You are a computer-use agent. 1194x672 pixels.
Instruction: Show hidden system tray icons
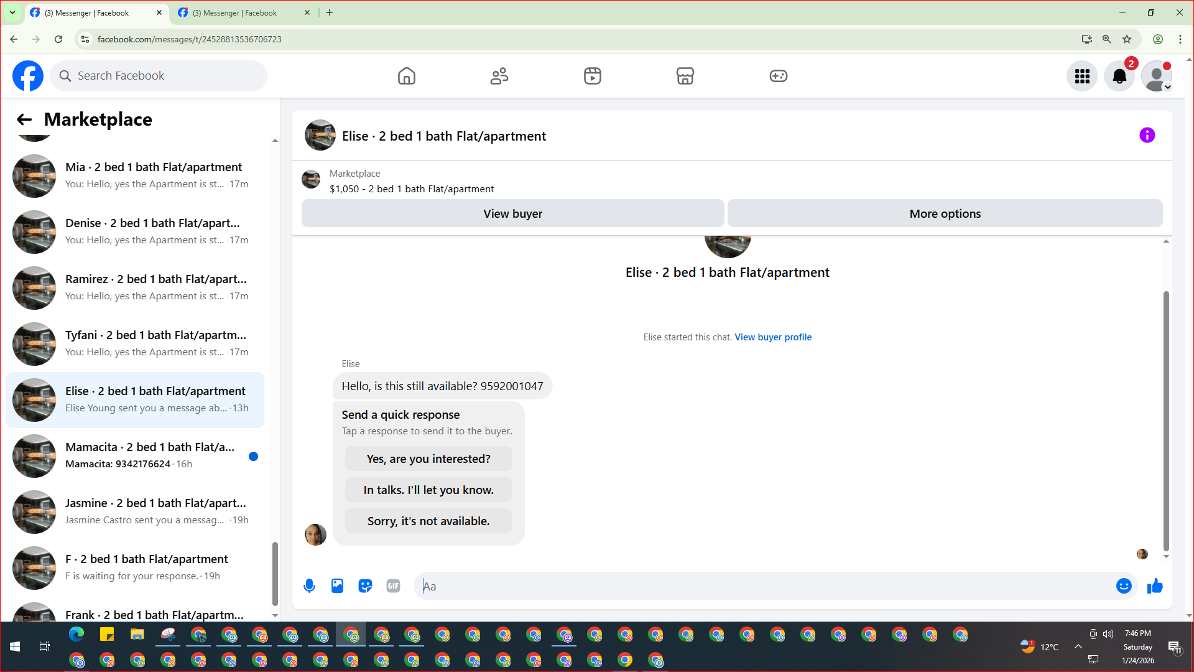[x=1078, y=646]
